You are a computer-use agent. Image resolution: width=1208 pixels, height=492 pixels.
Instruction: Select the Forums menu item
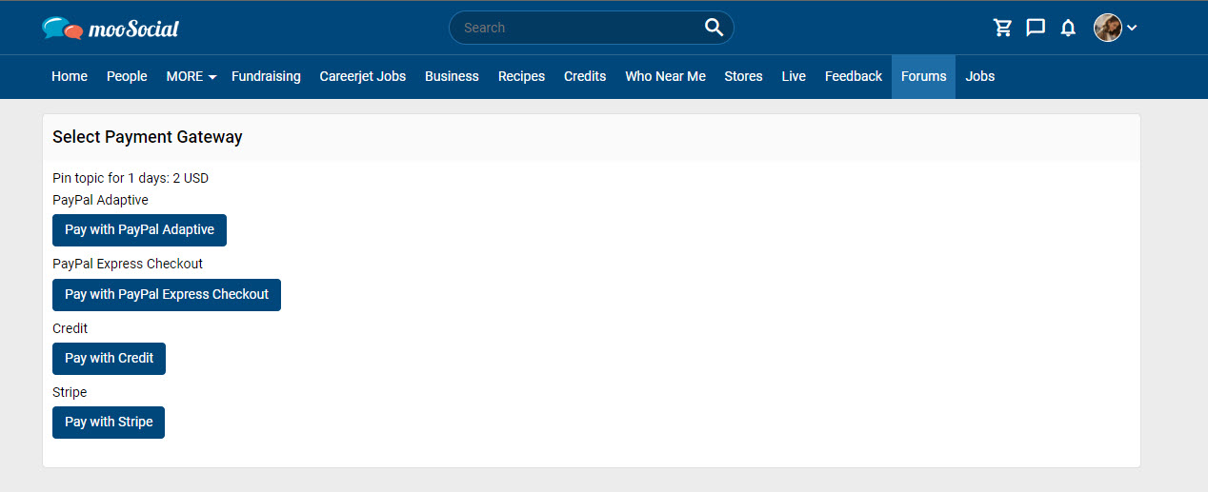923,76
